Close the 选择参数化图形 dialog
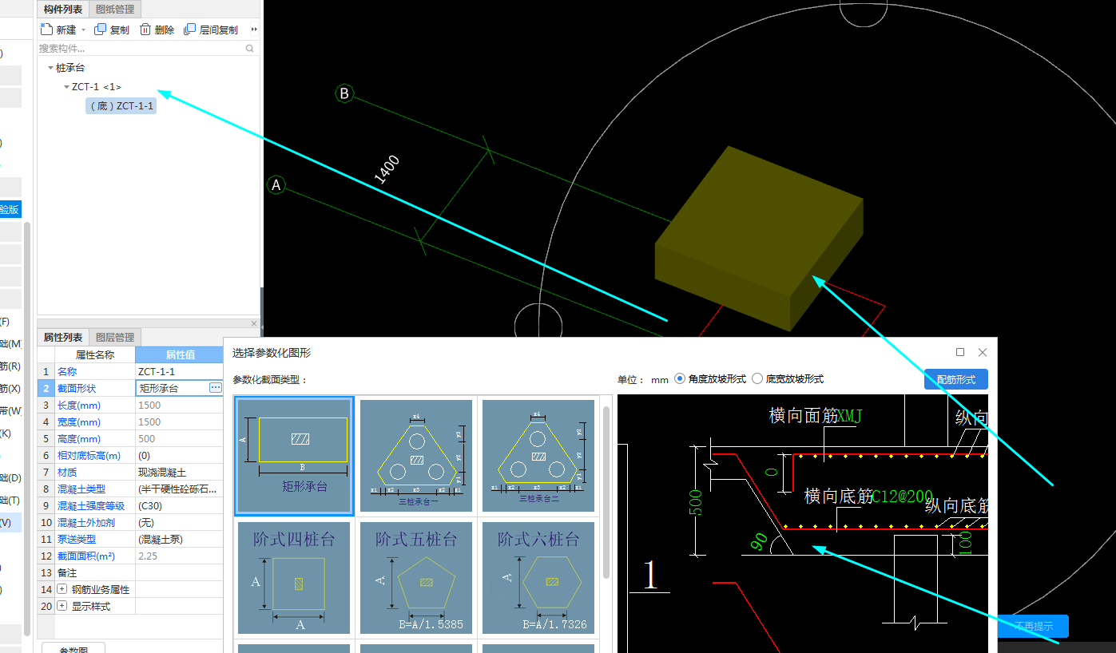 (x=983, y=352)
